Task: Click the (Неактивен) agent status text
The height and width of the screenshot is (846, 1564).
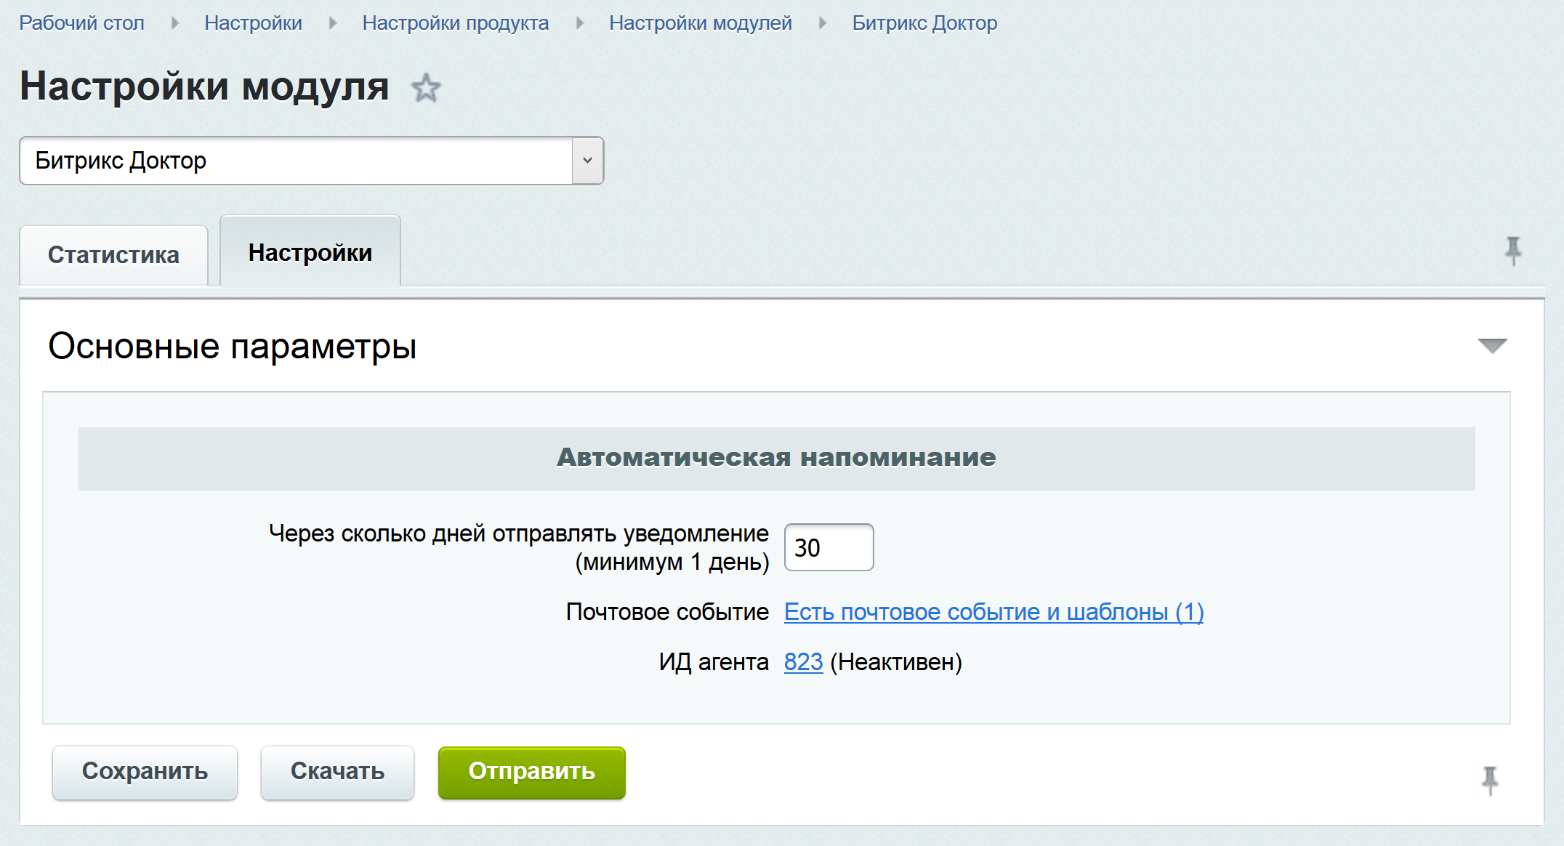Action: click(896, 662)
